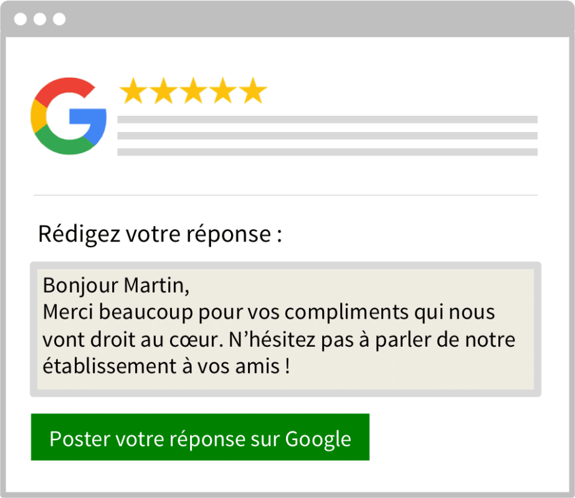Click the Google logo icon
The height and width of the screenshot is (498, 575).
(69, 116)
